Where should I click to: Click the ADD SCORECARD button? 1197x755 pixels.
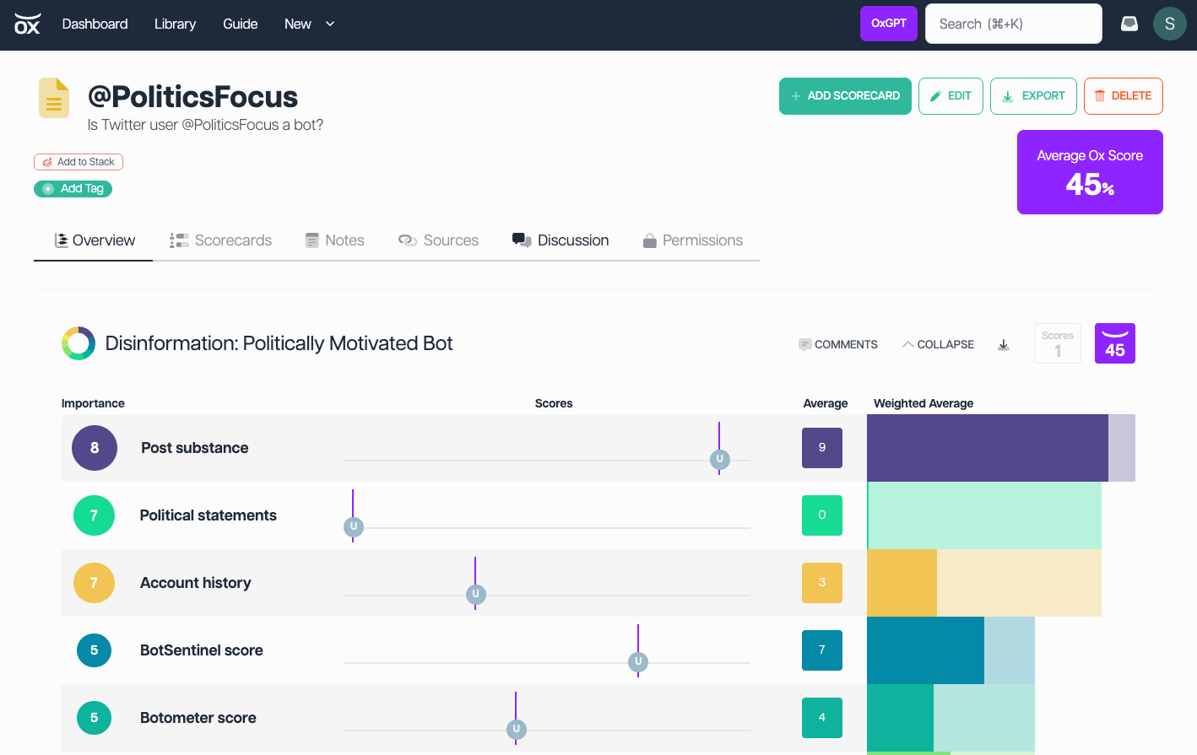pos(845,96)
